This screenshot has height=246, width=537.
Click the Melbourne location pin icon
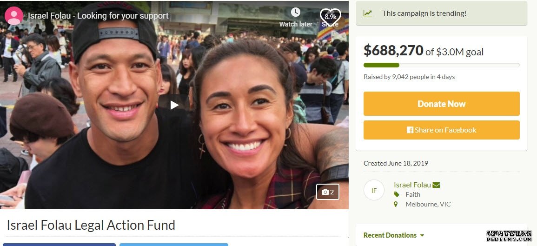[396, 204]
